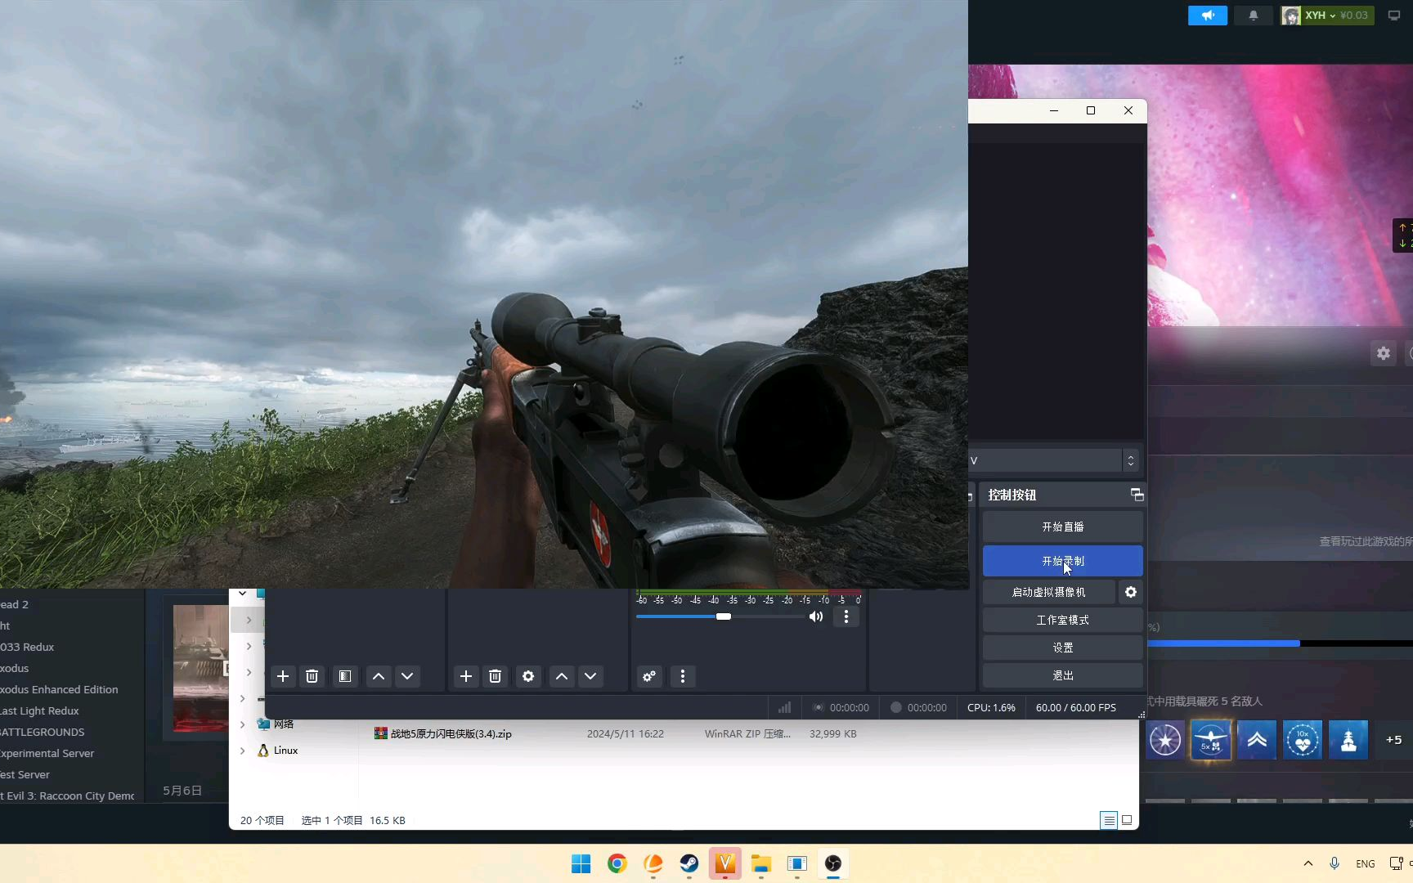Open Steam game settings gear icon
The height and width of the screenshot is (883, 1413).
click(1383, 353)
